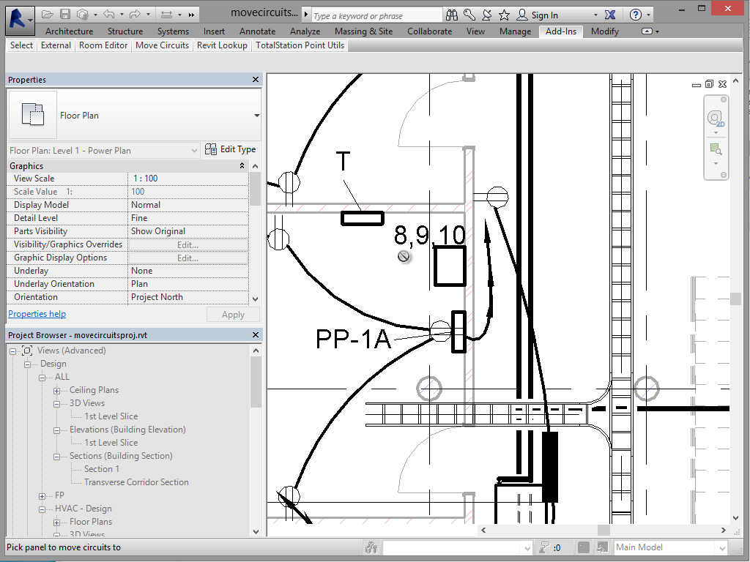Click the binoculars search icon
This screenshot has height=562, width=750.
point(453,15)
